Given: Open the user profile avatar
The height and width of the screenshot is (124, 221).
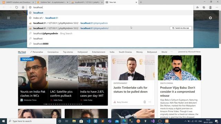Looking at the screenshot, I should point(210,7).
